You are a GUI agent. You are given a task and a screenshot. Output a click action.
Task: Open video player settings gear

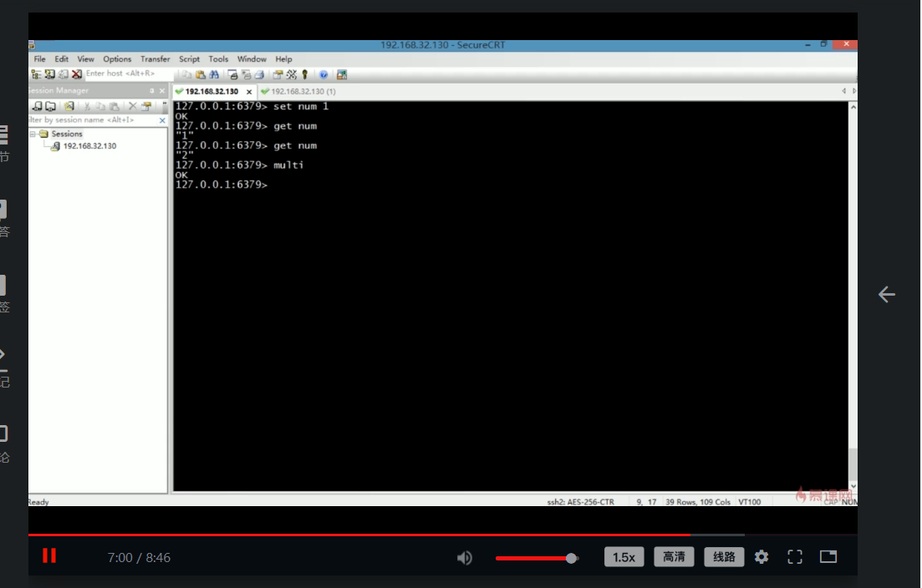pyautogui.click(x=762, y=557)
